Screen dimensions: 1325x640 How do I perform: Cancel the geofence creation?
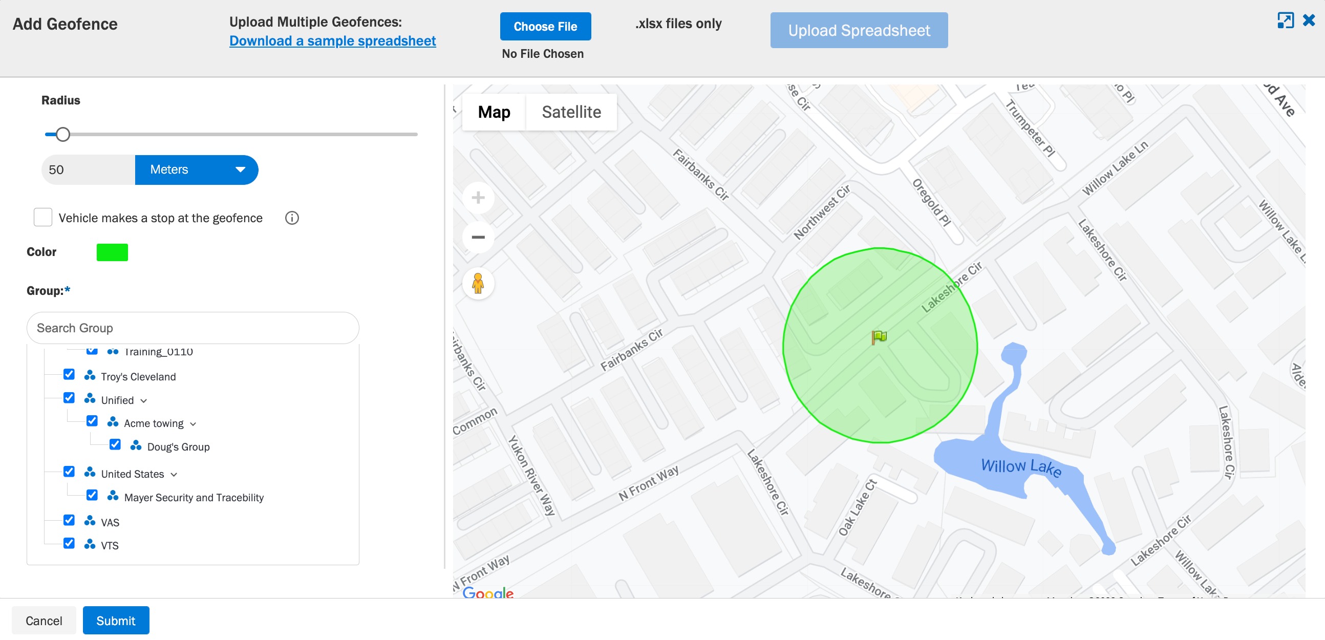[x=44, y=621]
